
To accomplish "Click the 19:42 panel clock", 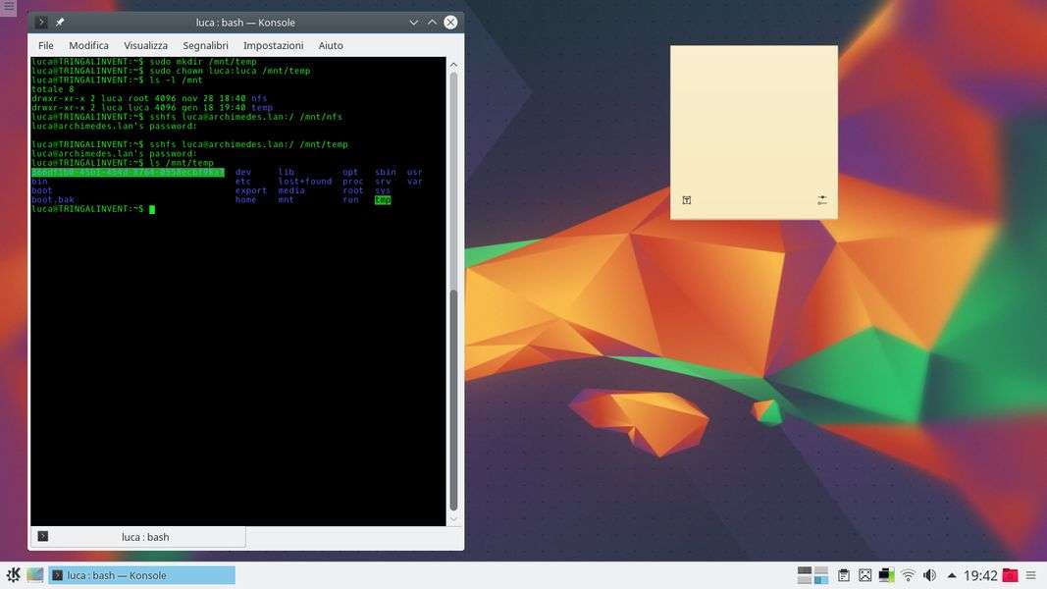I will point(980,575).
